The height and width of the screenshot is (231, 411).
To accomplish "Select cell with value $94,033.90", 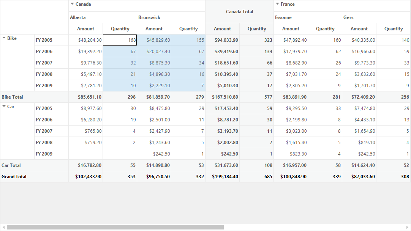I will click(223, 40).
